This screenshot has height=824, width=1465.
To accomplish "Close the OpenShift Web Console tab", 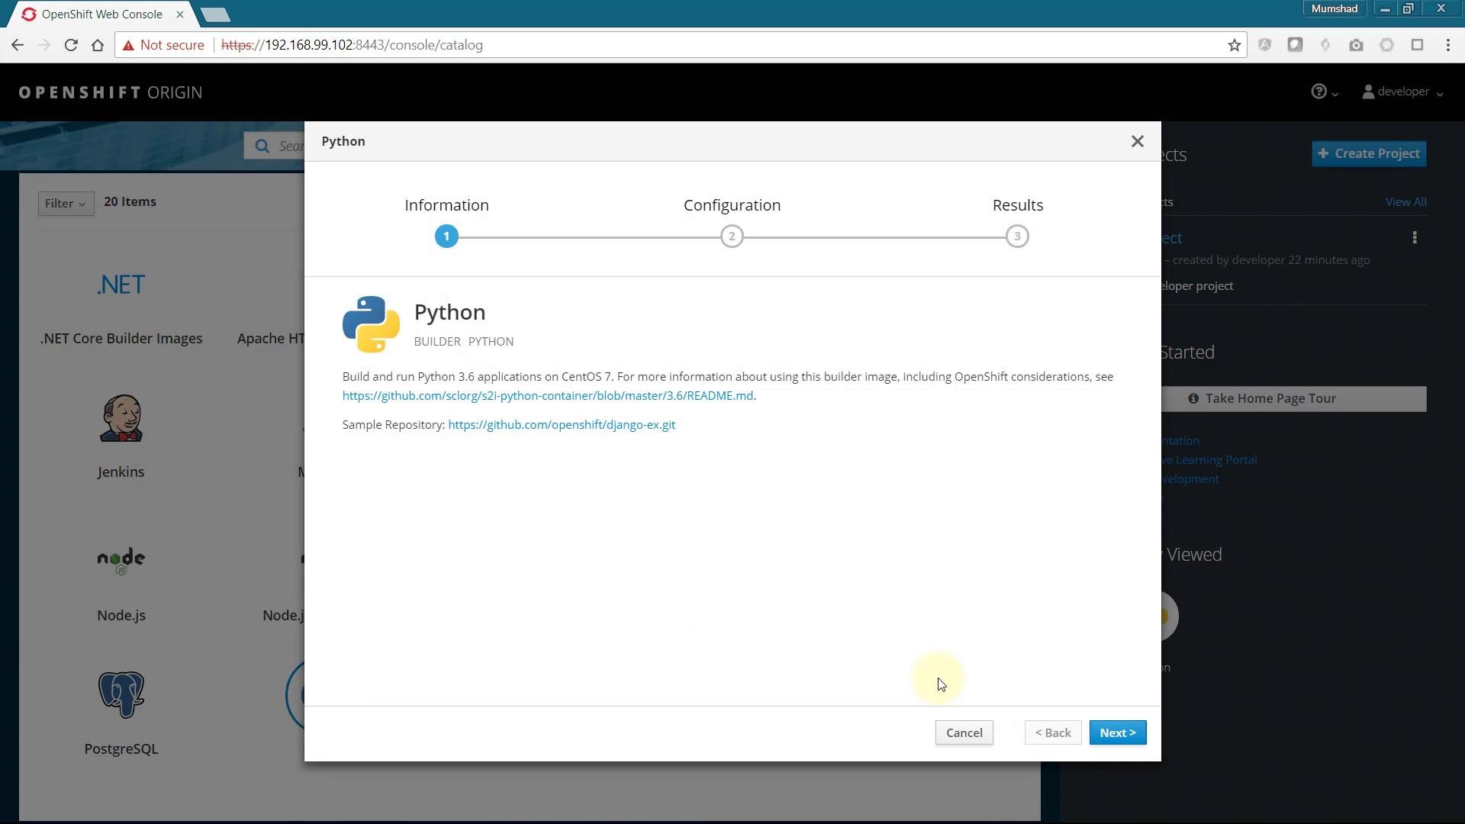I will click(180, 14).
